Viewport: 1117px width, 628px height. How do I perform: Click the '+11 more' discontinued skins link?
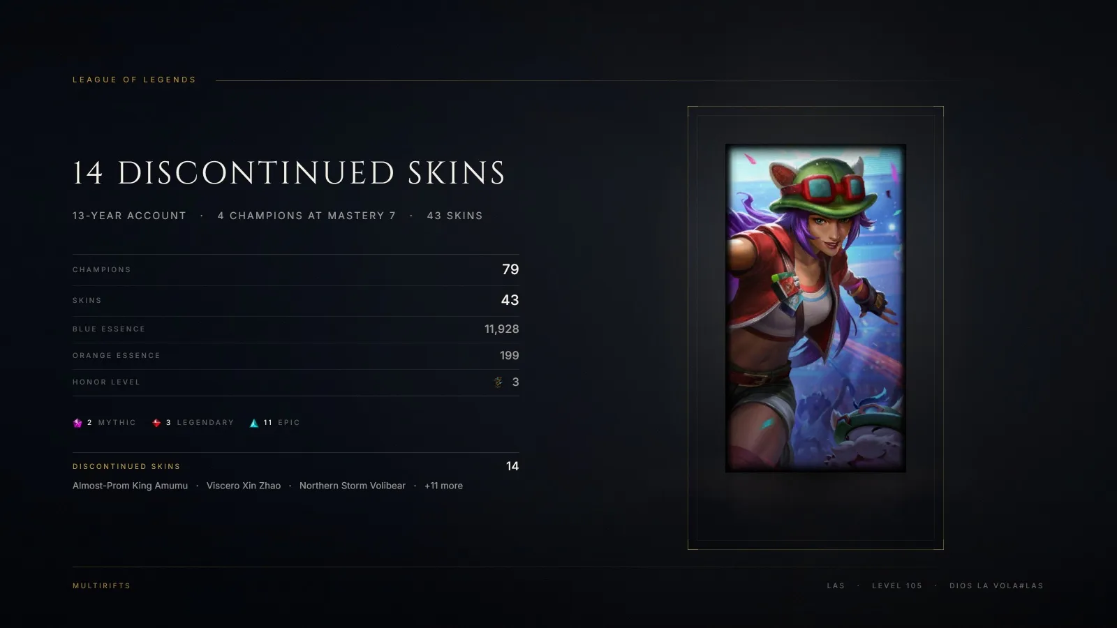click(x=443, y=486)
